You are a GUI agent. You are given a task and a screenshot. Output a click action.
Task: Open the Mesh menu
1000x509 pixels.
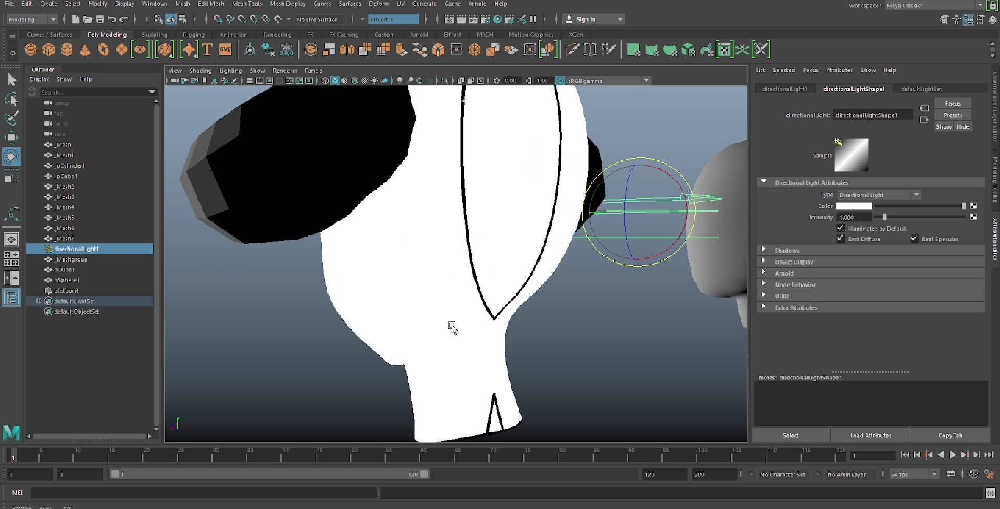(182, 4)
